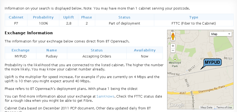Click the MYPUD map marker bubble
The width and height of the screenshot is (237, 112).
pyautogui.click(x=212, y=62)
